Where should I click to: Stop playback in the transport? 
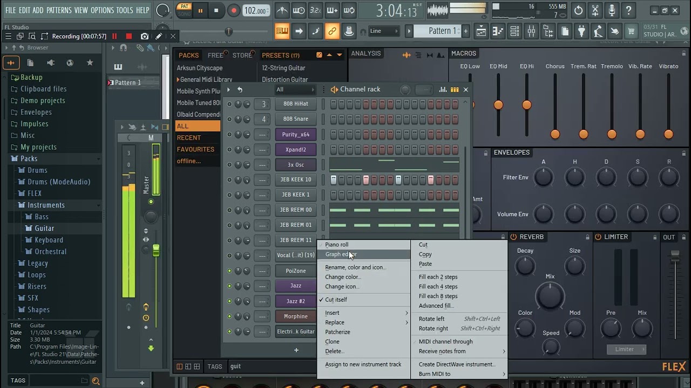[x=216, y=10]
